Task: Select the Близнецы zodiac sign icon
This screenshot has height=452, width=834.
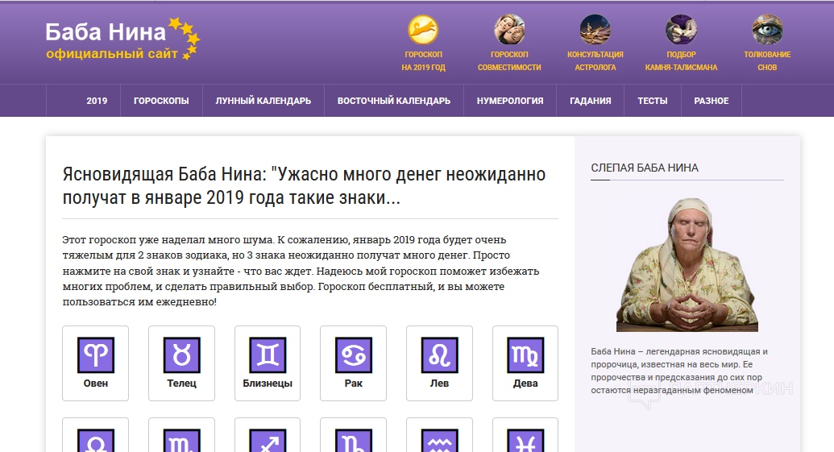Action: tap(268, 355)
